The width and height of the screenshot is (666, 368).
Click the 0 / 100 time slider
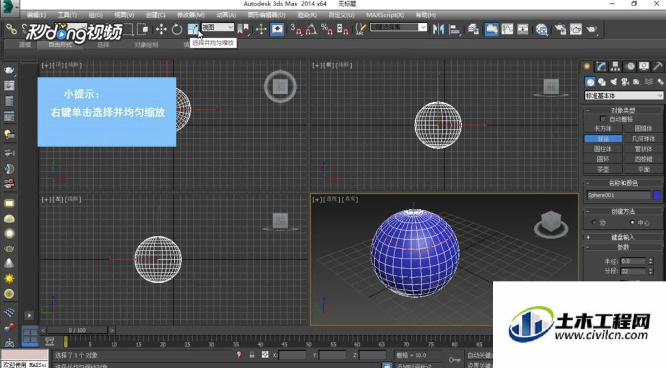pos(78,330)
